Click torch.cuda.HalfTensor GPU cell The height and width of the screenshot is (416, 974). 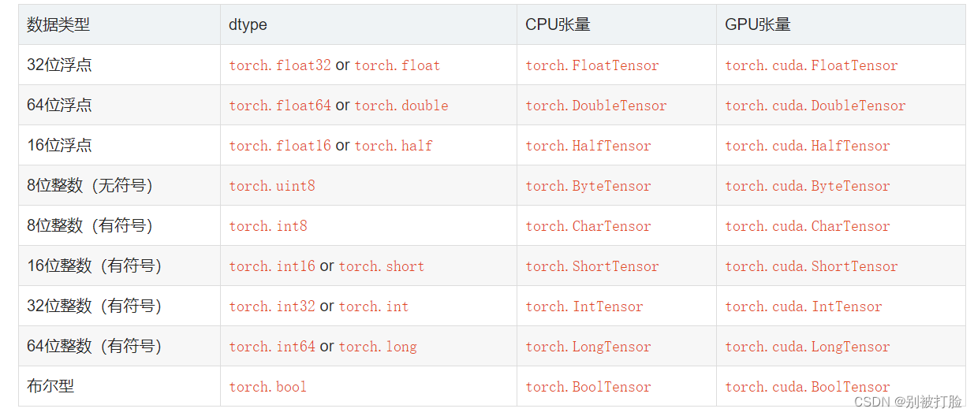coord(808,146)
